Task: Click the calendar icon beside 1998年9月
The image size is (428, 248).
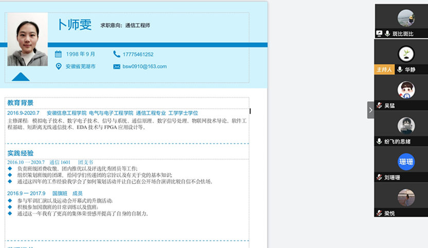Action: (x=58, y=54)
